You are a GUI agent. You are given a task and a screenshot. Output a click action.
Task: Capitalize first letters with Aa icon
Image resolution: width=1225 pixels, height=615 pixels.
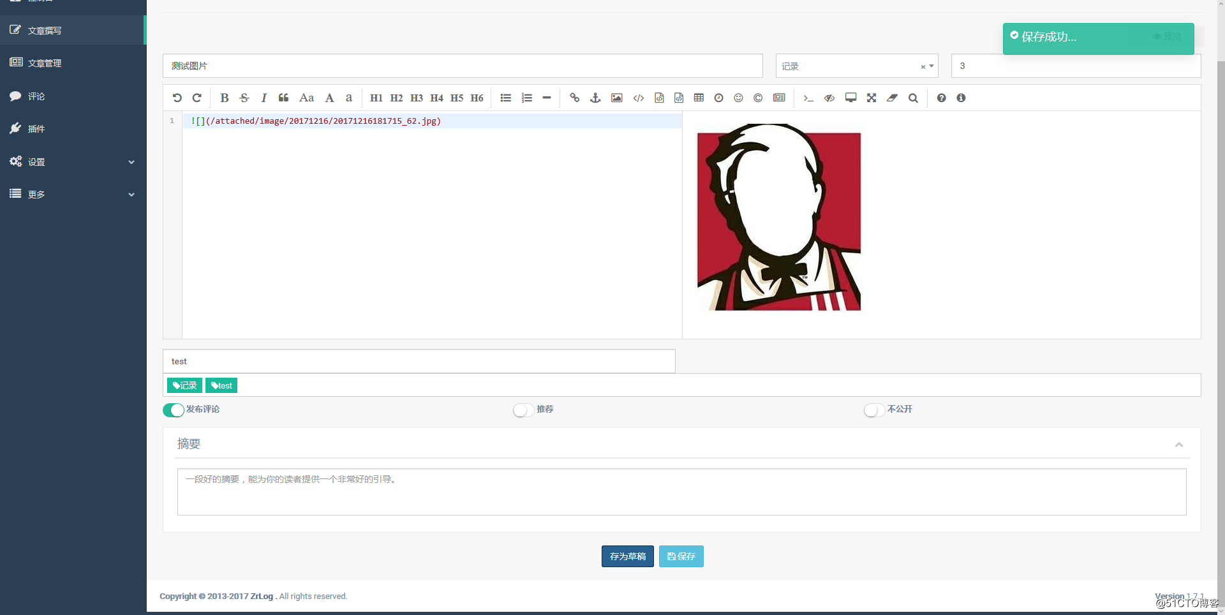tap(306, 98)
